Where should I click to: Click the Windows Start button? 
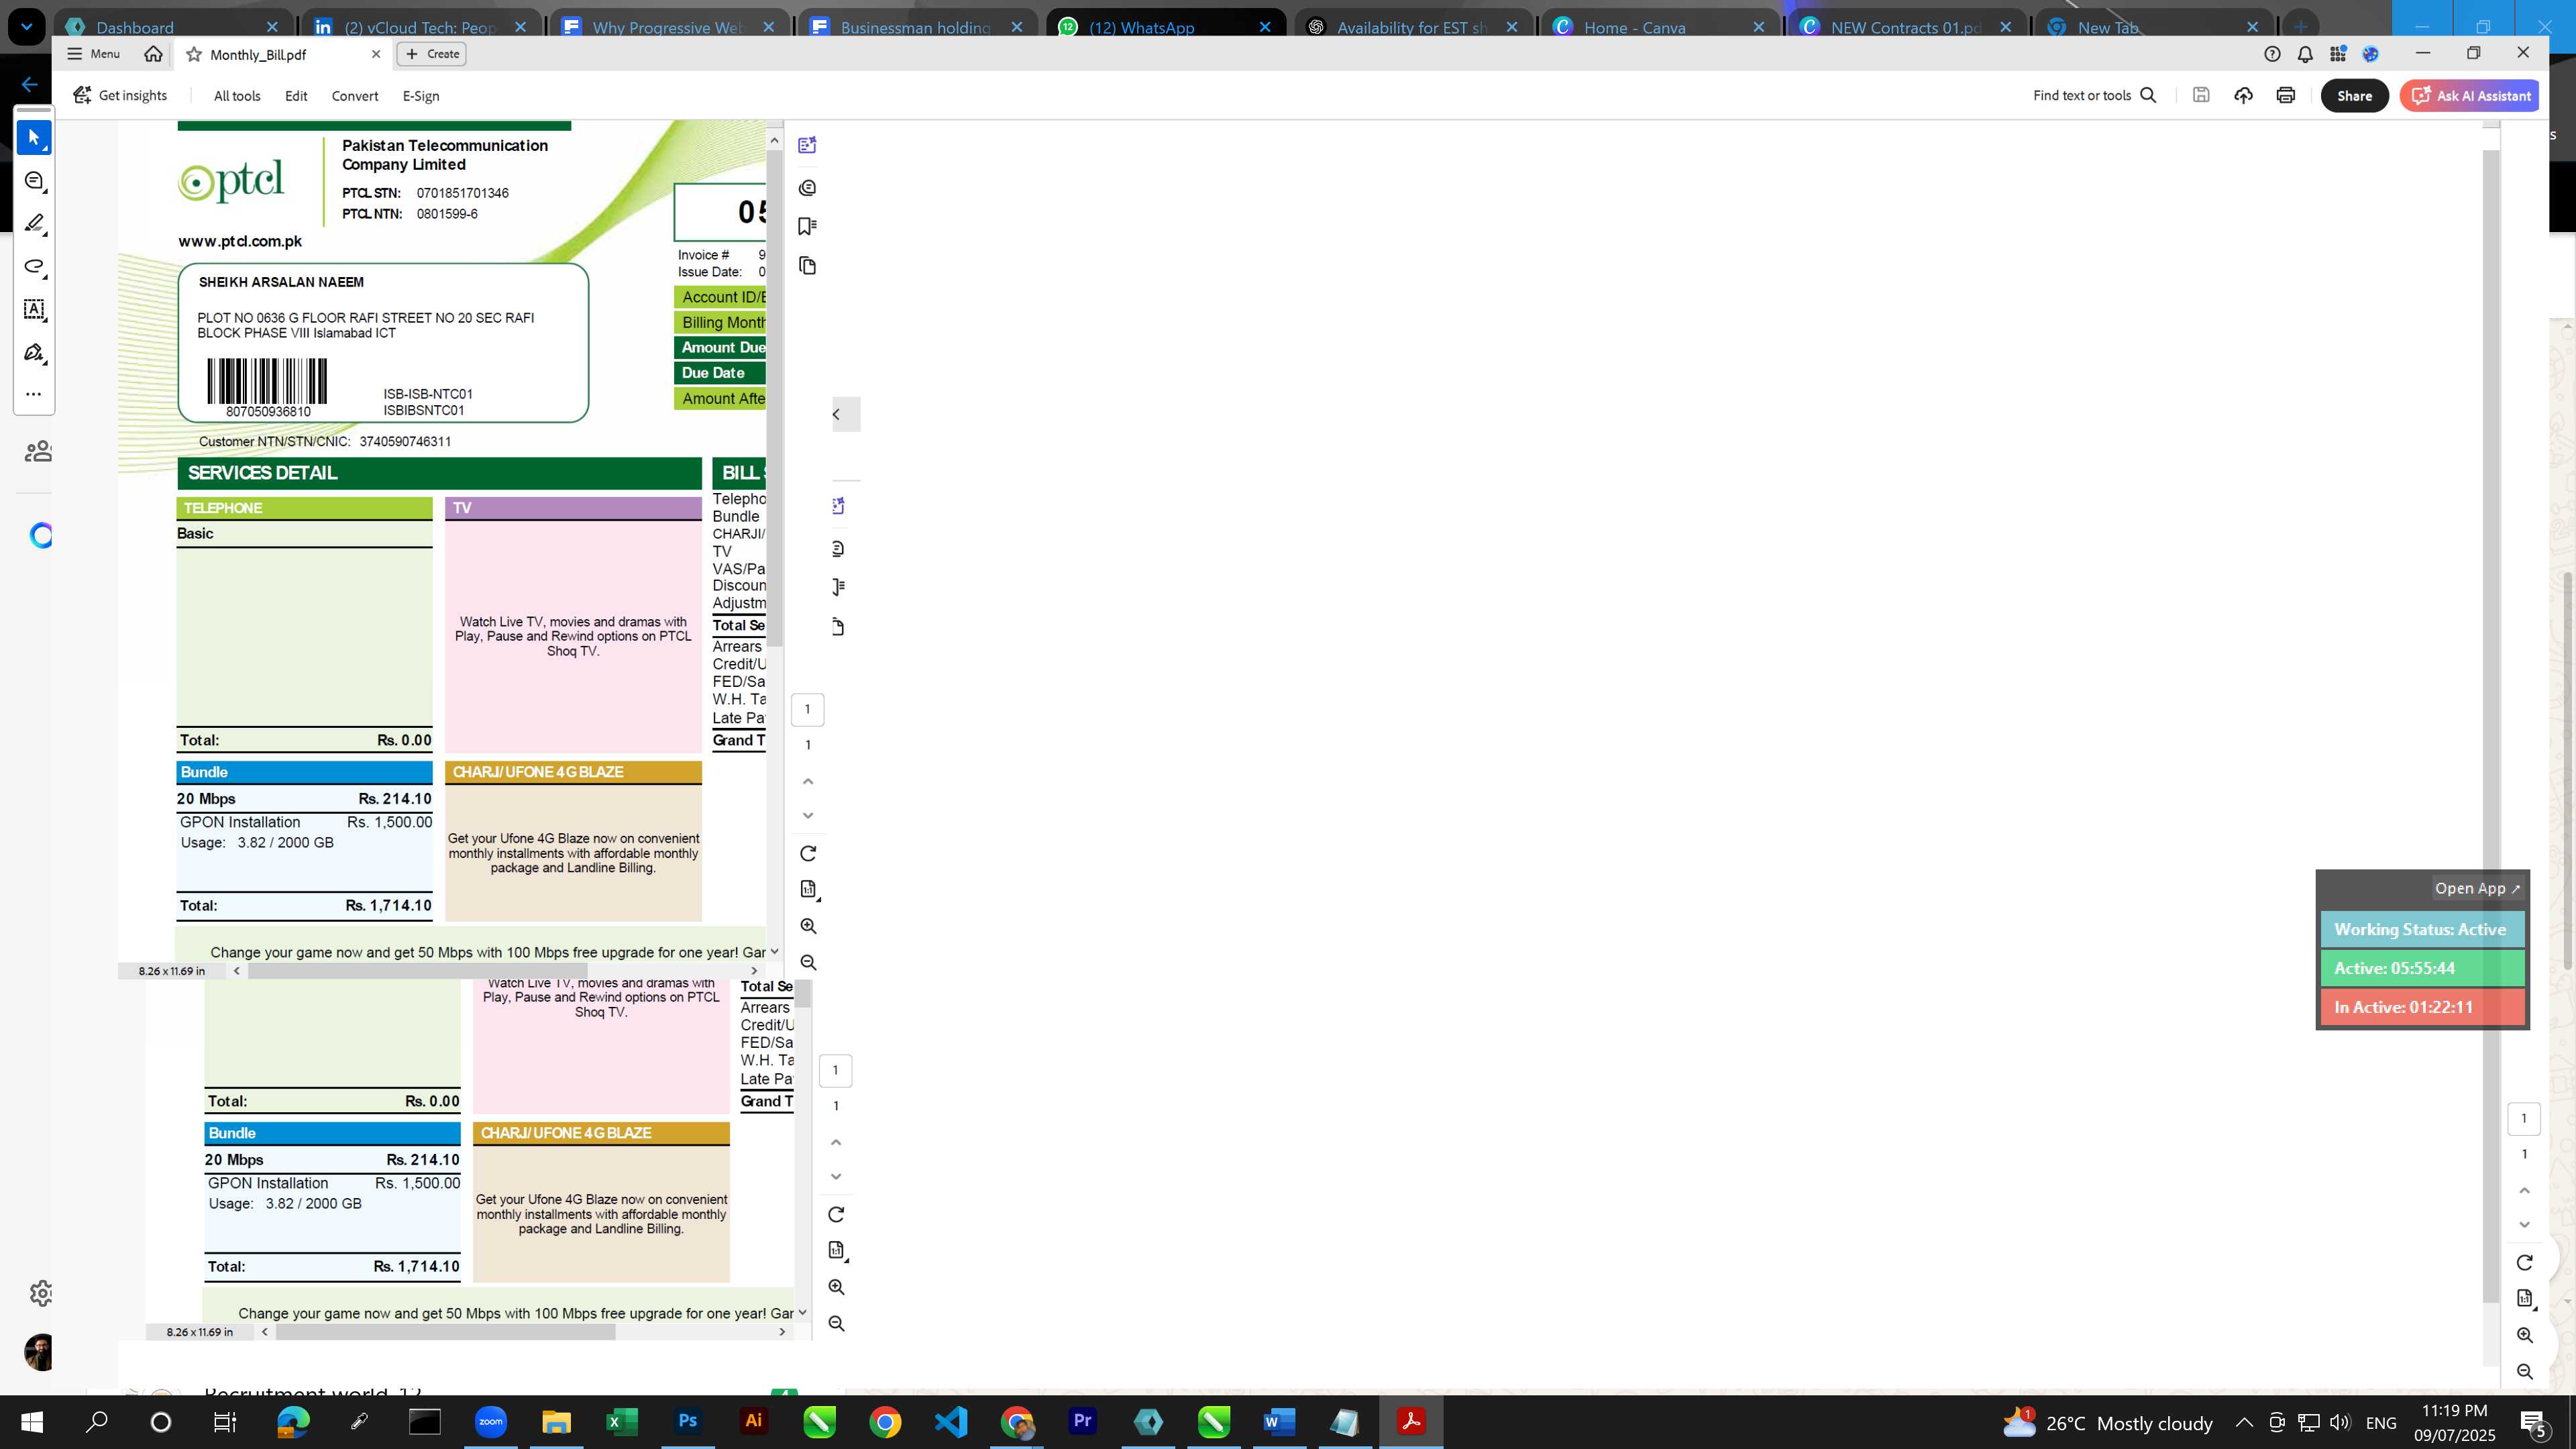(32, 1422)
